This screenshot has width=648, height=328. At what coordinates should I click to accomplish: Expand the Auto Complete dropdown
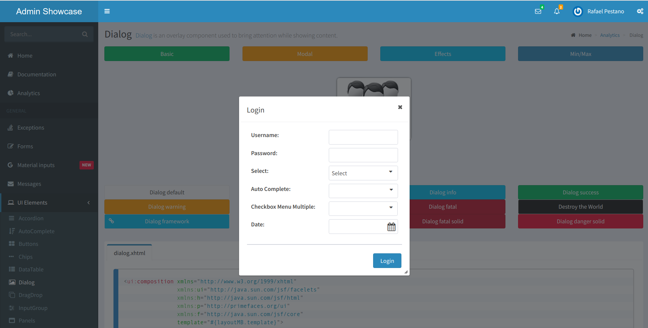click(391, 191)
